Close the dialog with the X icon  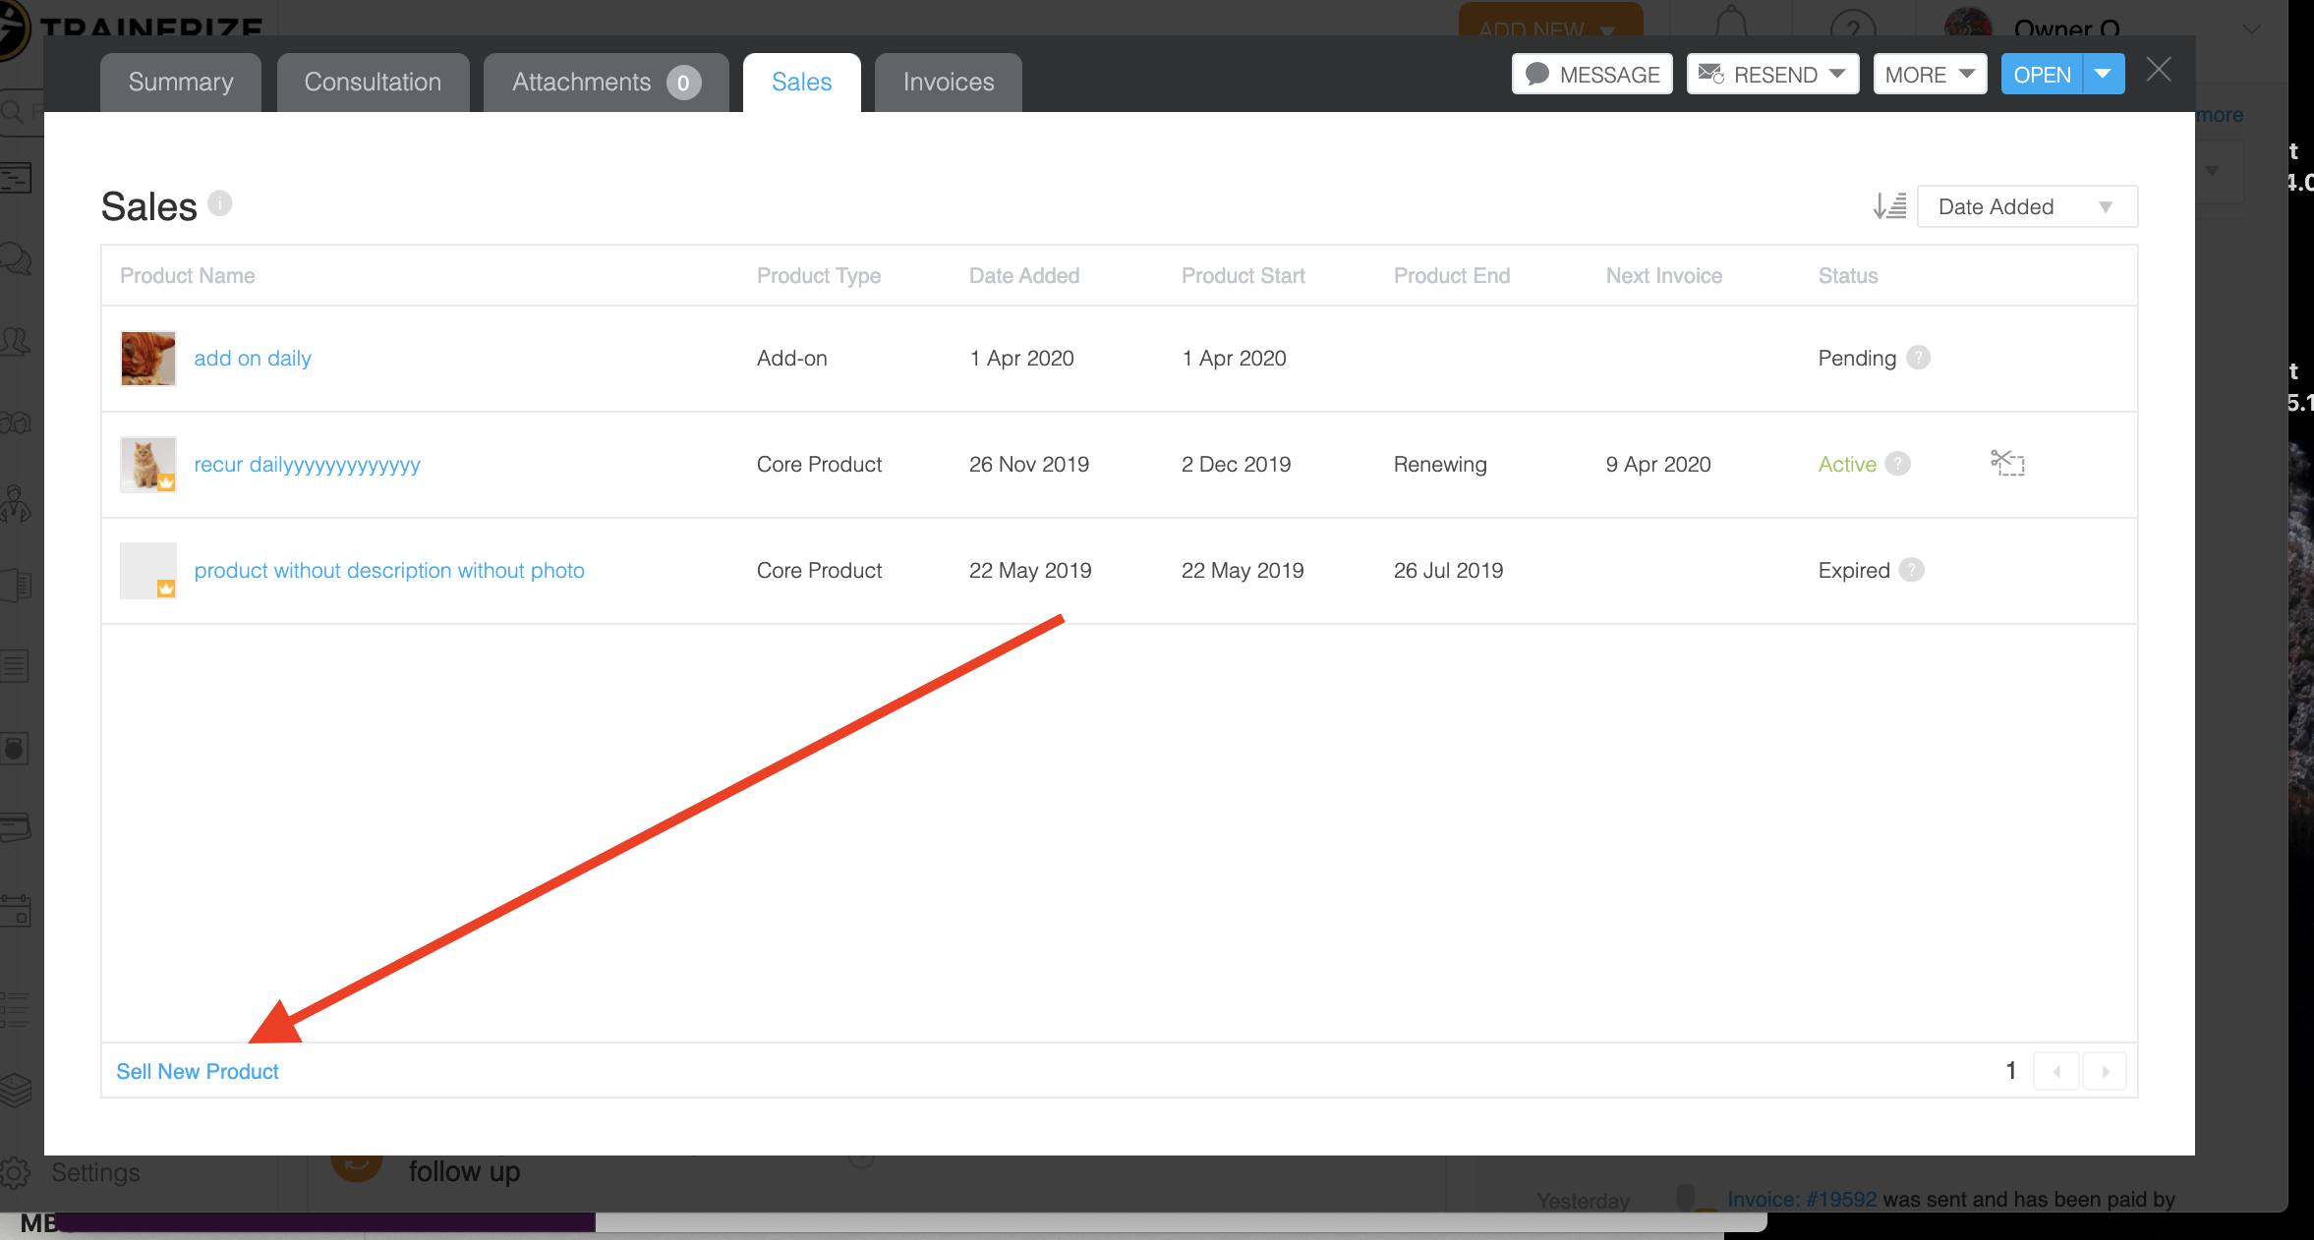(x=2159, y=70)
